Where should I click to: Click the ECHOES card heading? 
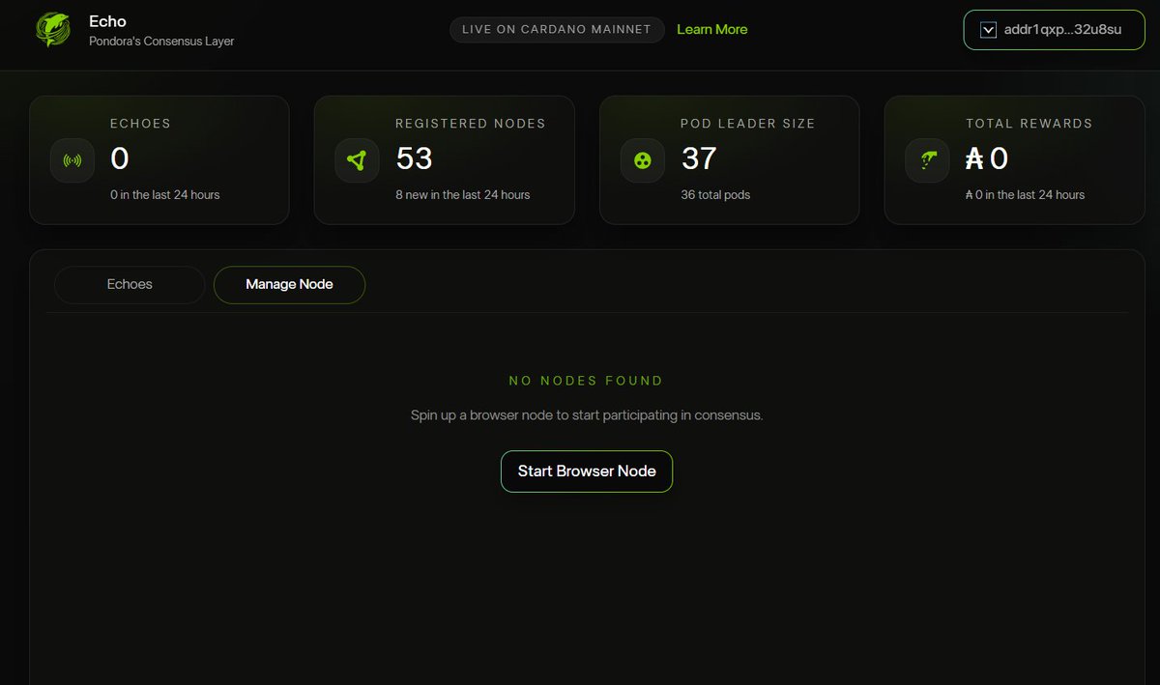pyautogui.click(x=140, y=124)
